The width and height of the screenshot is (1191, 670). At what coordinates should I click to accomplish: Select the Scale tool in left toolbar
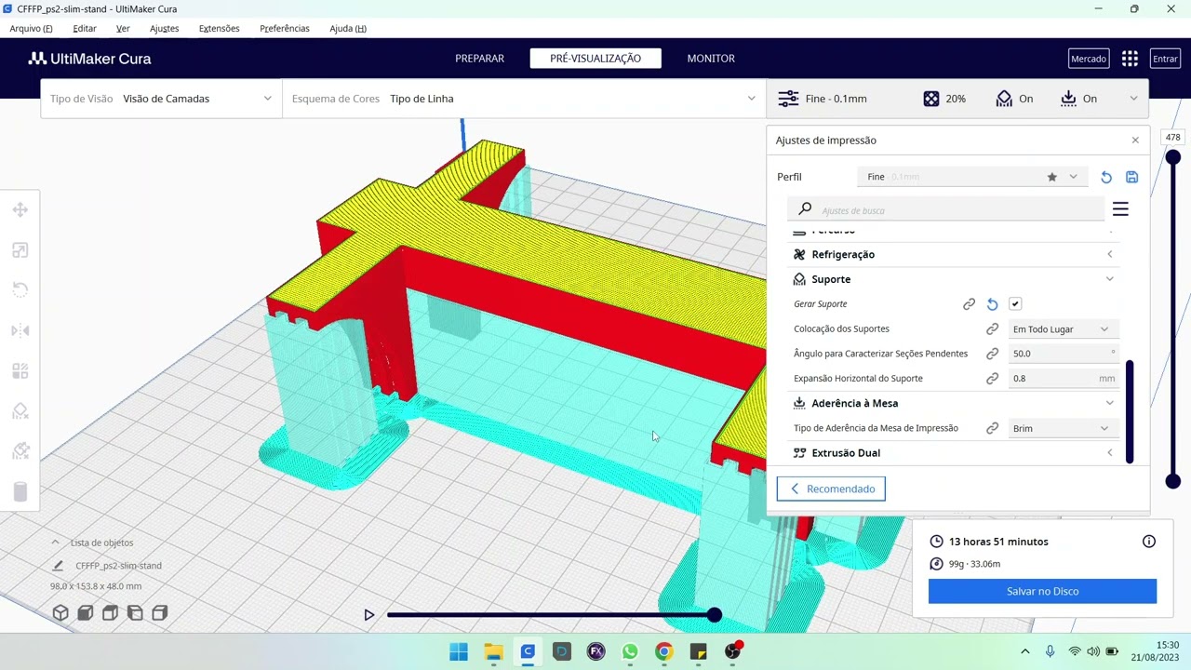coord(20,250)
